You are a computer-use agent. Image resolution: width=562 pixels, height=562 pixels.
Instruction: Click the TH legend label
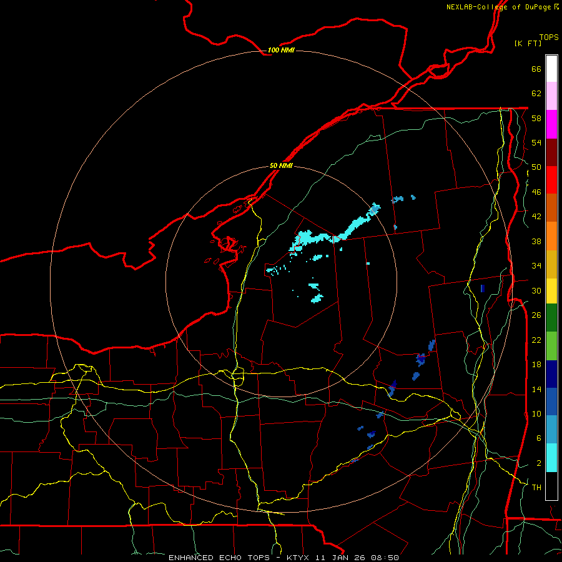tap(536, 488)
